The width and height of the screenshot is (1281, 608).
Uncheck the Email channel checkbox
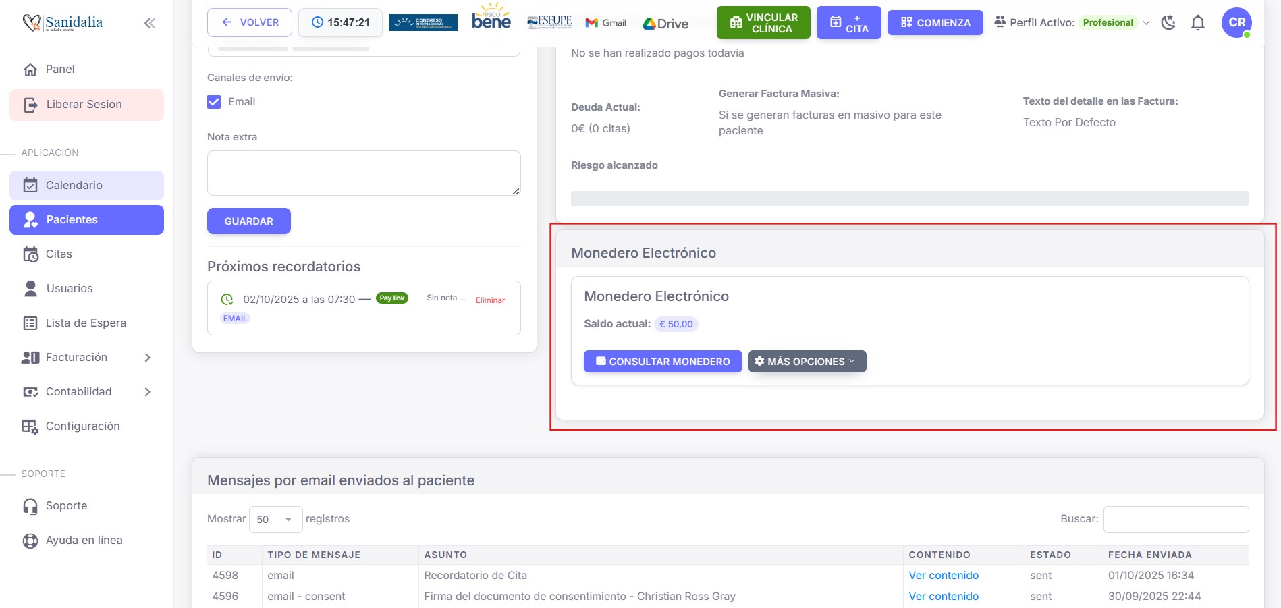215,102
